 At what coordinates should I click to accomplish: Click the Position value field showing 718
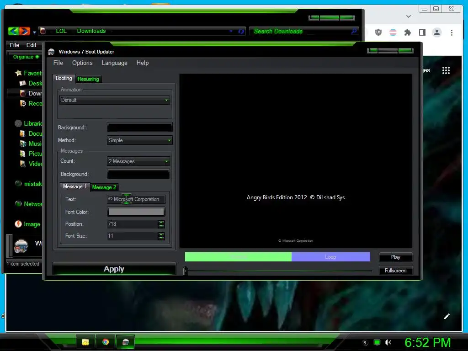132,224
